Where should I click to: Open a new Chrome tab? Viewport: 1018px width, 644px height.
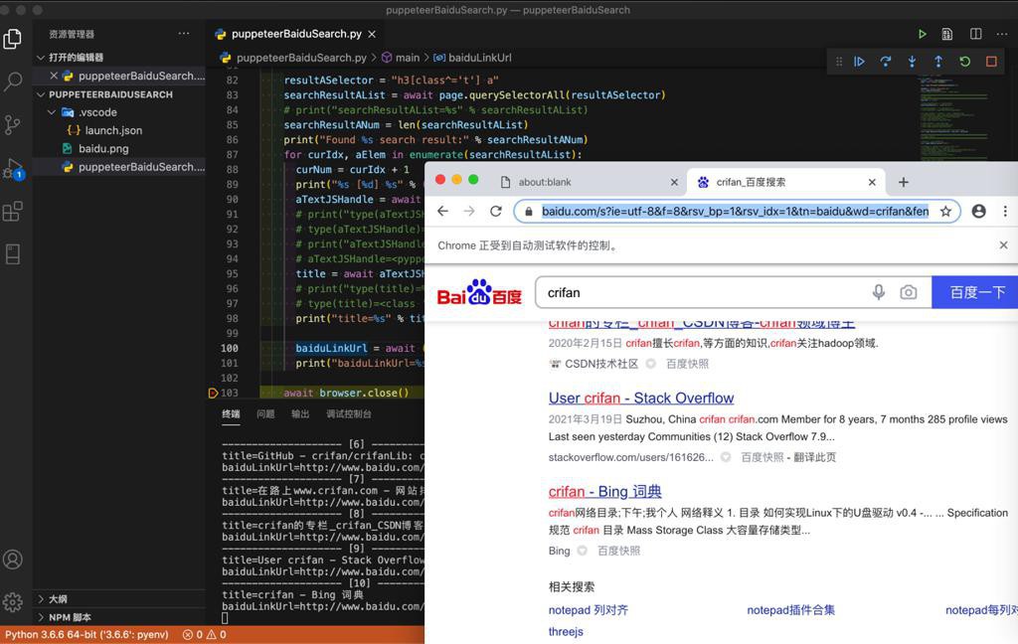(x=903, y=183)
